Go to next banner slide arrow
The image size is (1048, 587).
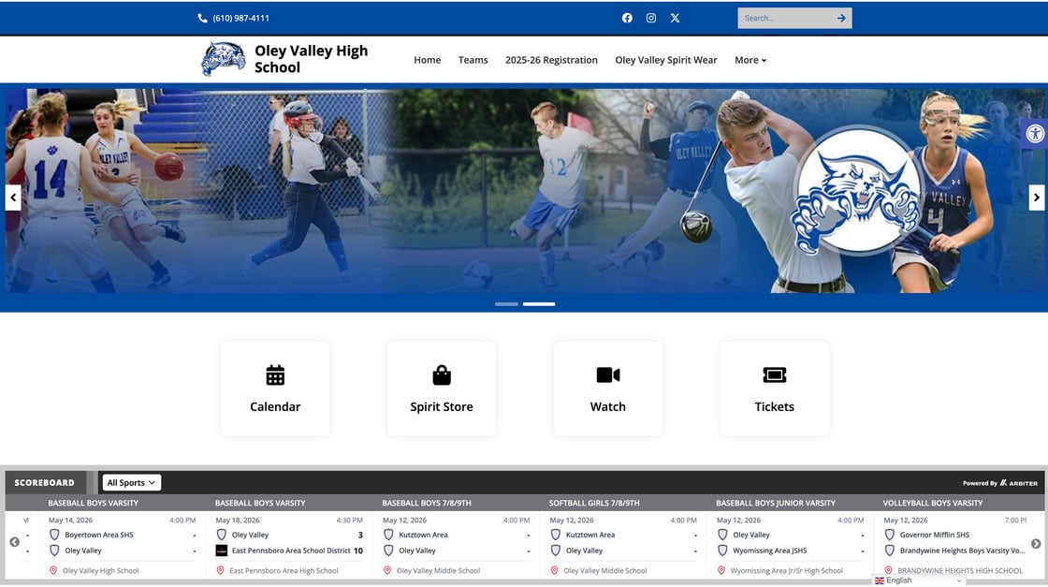[x=1036, y=198]
